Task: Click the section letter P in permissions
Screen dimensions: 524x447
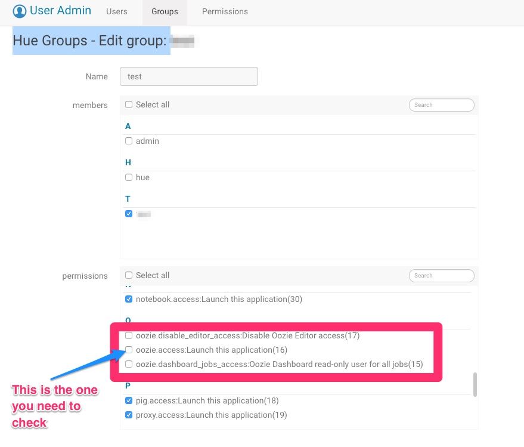Action: coord(128,386)
